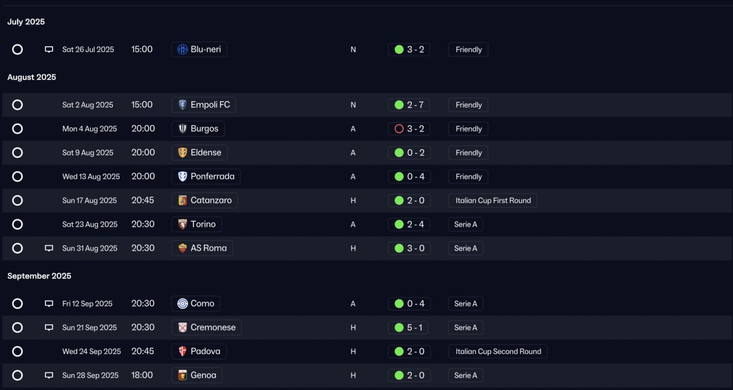Open the Ponferrada team link
The width and height of the screenshot is (733, 390).
click(x=206, y=177)
